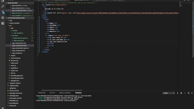Screen dimensions: 194x109
Task: Open the Manage settings gear
Action: [x=3, y=108]
